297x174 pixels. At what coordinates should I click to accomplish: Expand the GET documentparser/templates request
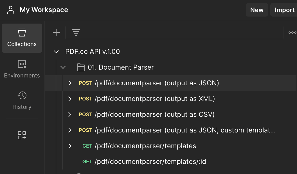pyautogui.click(x=70, y=146)
